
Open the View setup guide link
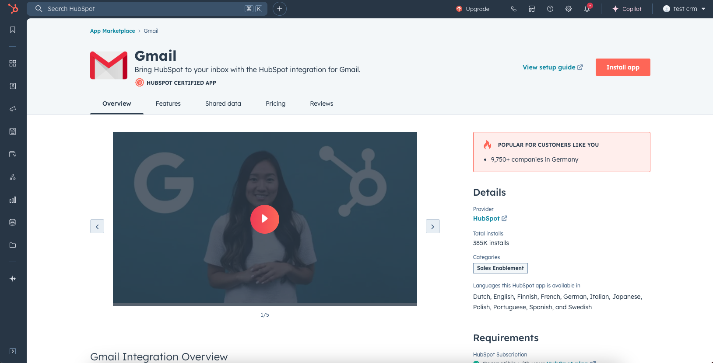point(553,67)
